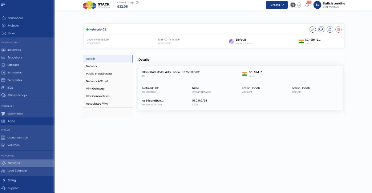Switch to the Network tab

coord(108,66)
